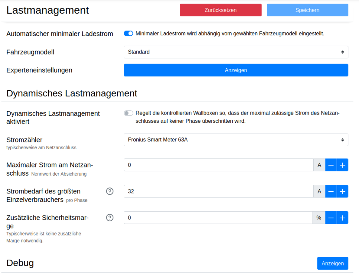Show Debug section with Anzeigen button
The height and width of the screenshot is (279, 359).
click(332, 263)
